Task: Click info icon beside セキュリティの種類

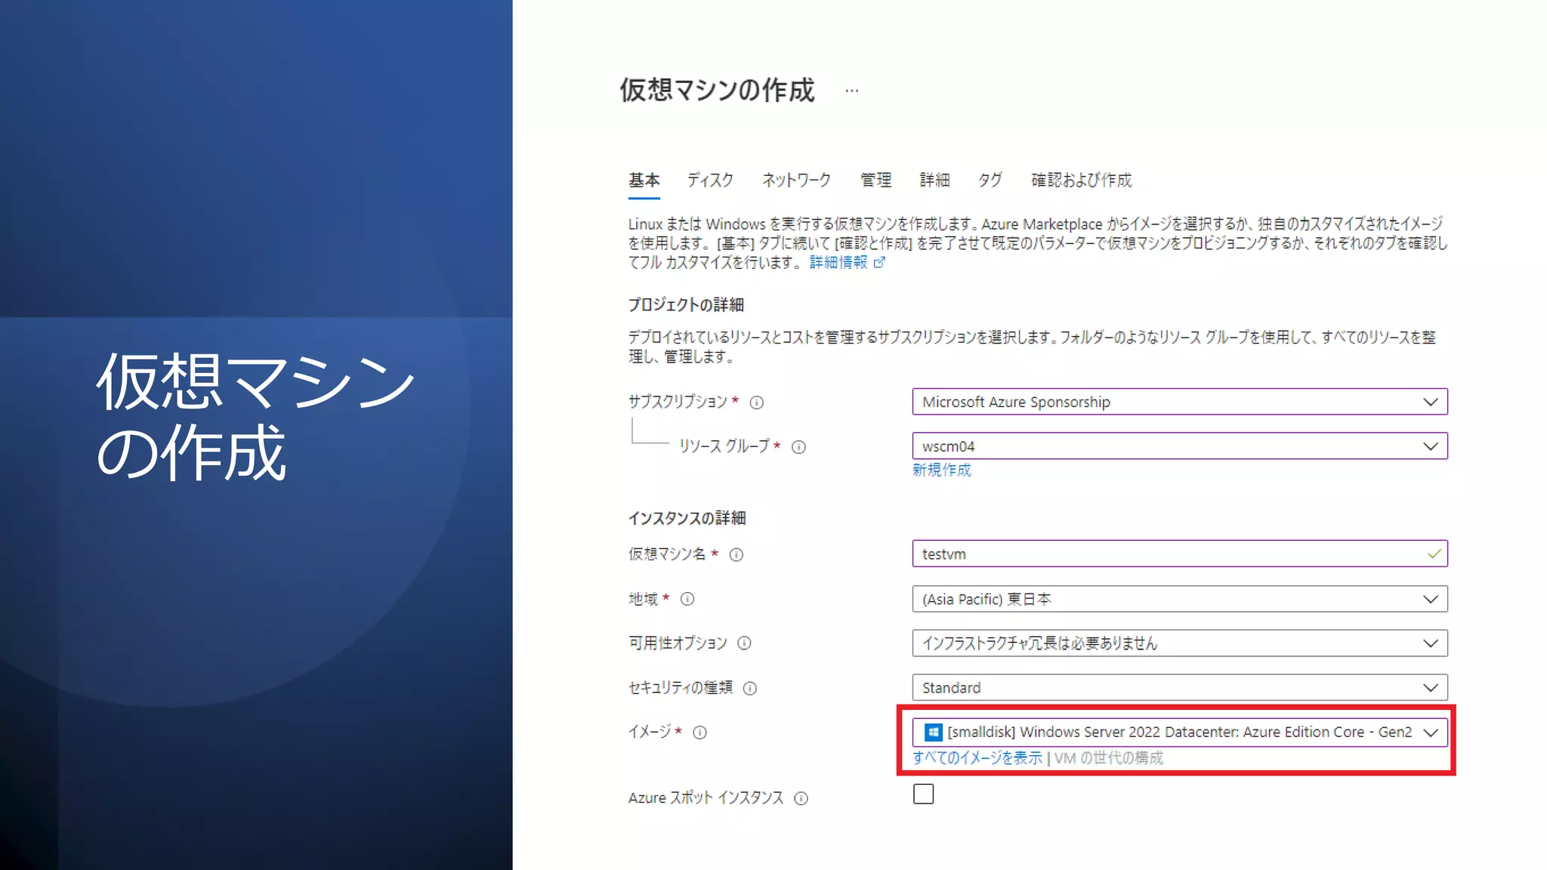Action: (750, 688)
